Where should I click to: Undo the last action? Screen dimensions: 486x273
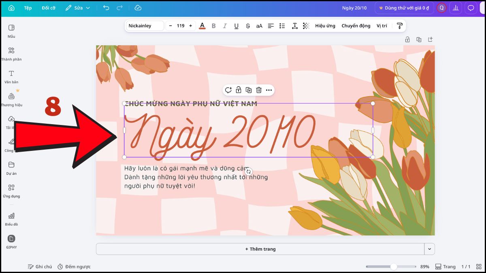point(106,8)
